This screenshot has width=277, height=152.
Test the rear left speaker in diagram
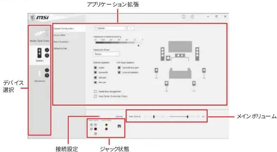point(167,86)
